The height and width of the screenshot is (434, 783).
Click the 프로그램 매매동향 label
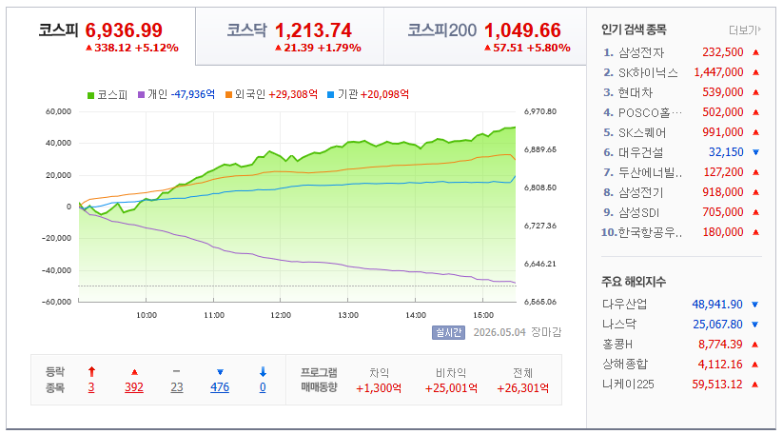[x=319, y=380]
